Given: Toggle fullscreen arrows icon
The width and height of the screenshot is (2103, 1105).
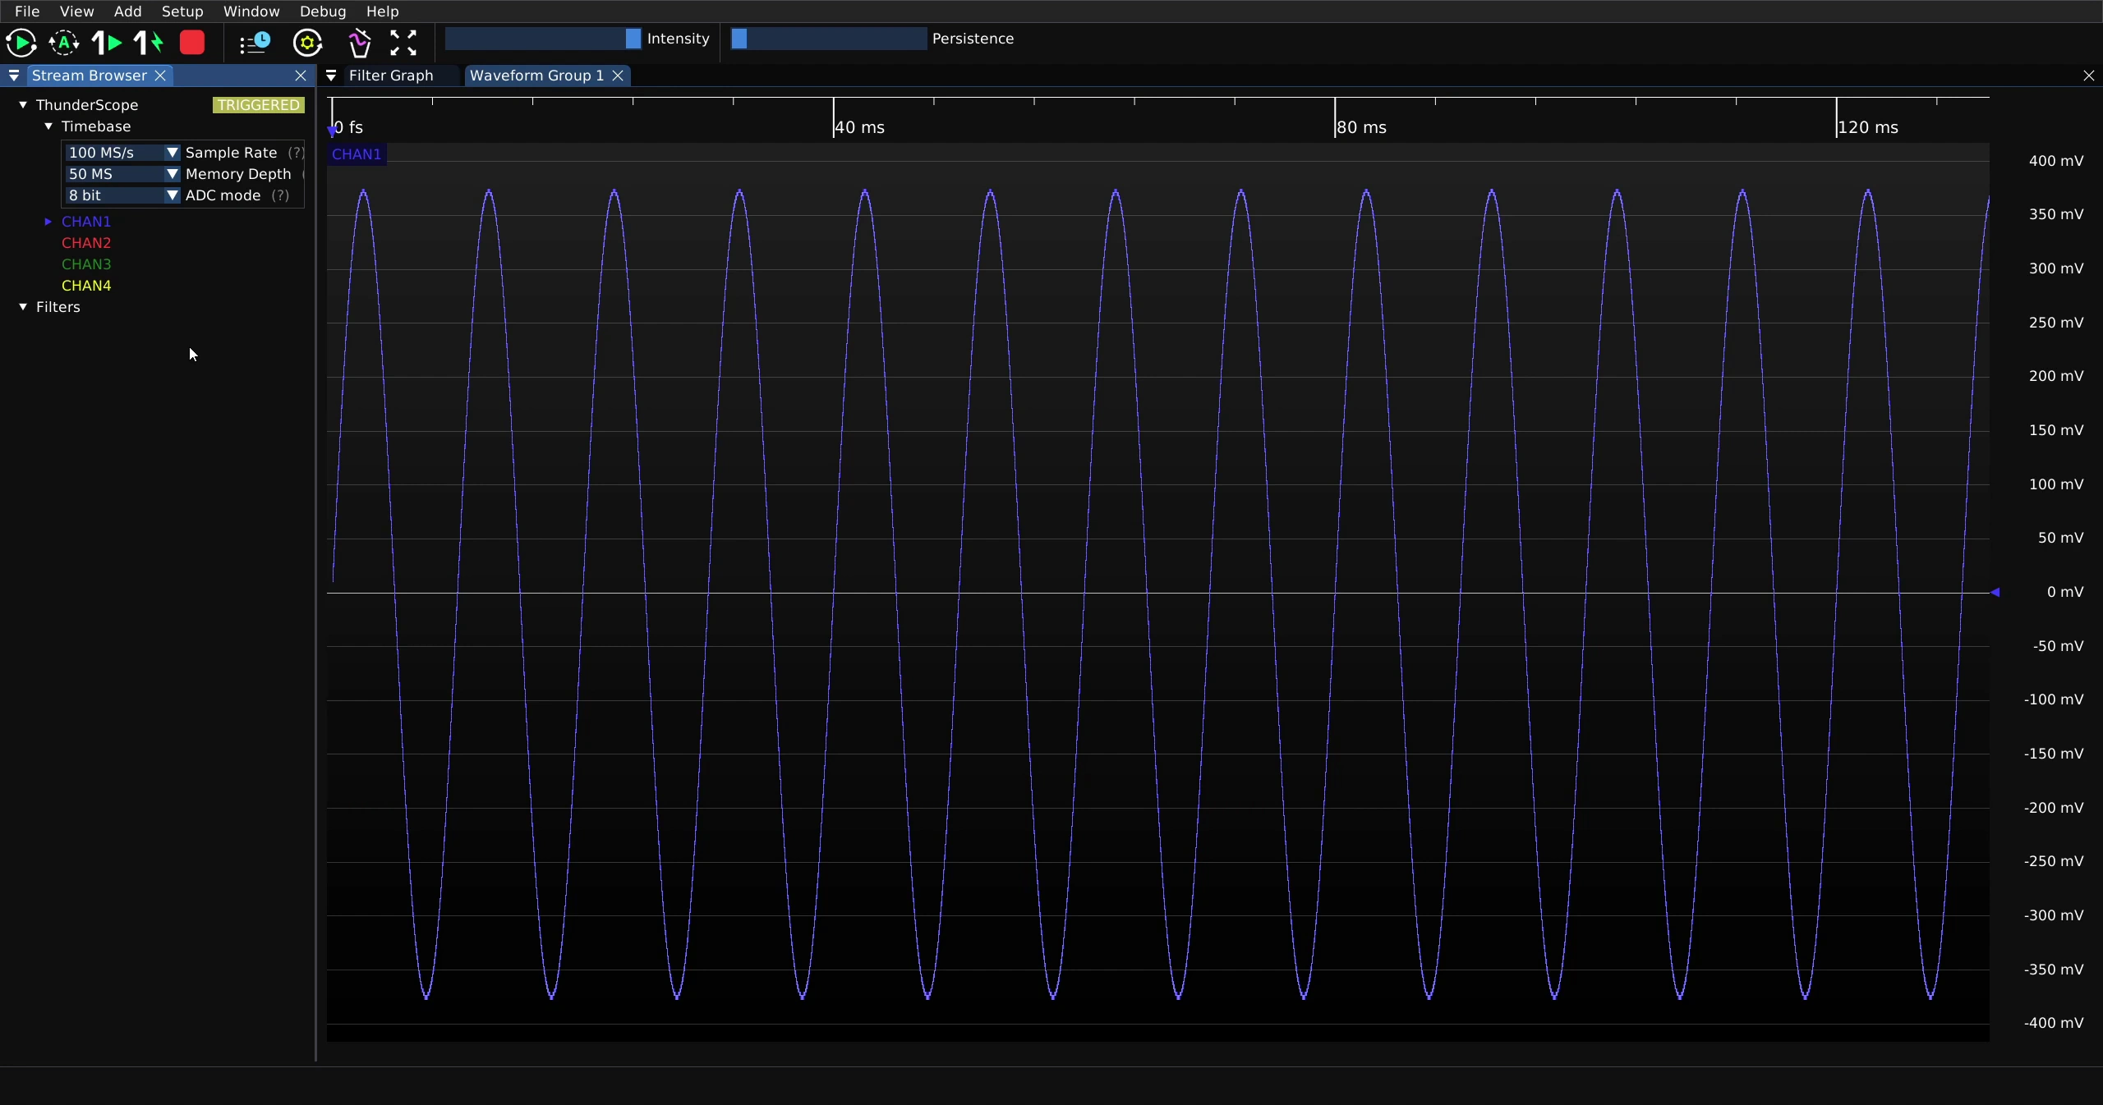Looking at the screenshot, I should [403, 43].
